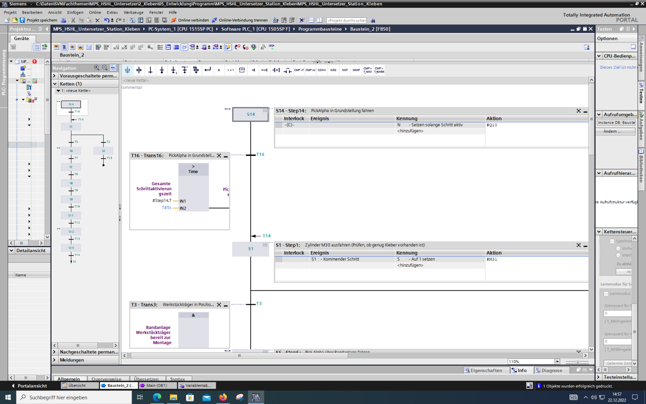Tick the Synchronisation checkbox under Kettensteuerung
646x404 pixels.
click(612, 241)
